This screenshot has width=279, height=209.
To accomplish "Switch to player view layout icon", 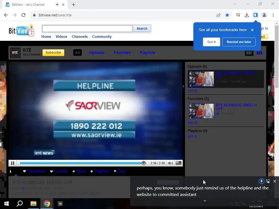I will (249, 53).
